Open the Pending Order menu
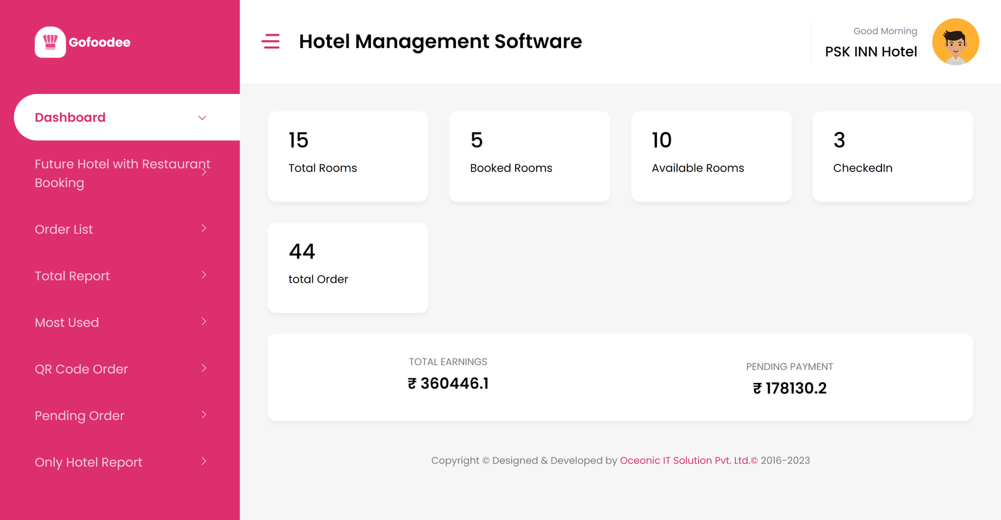Viewport: 1001px width, 520px height. coord(79,416)
